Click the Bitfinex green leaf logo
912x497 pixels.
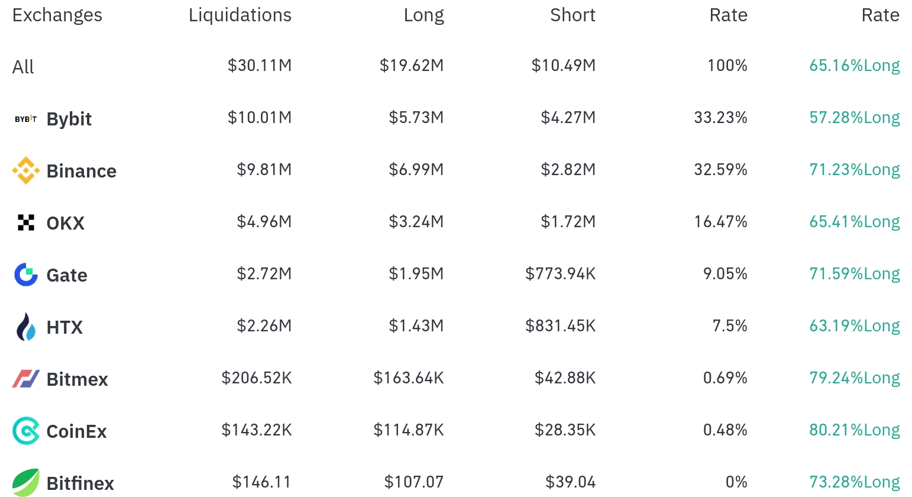click(26, 482)
